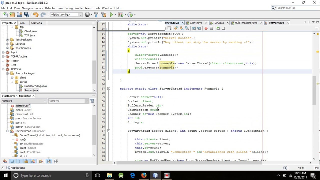Run the project with the green play icon

(111, 15)
